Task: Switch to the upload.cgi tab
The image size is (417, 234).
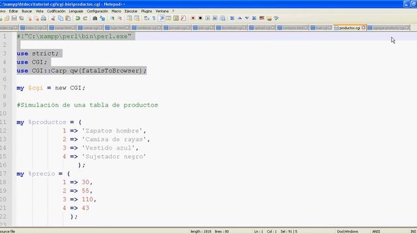Action: click(262, 28)
